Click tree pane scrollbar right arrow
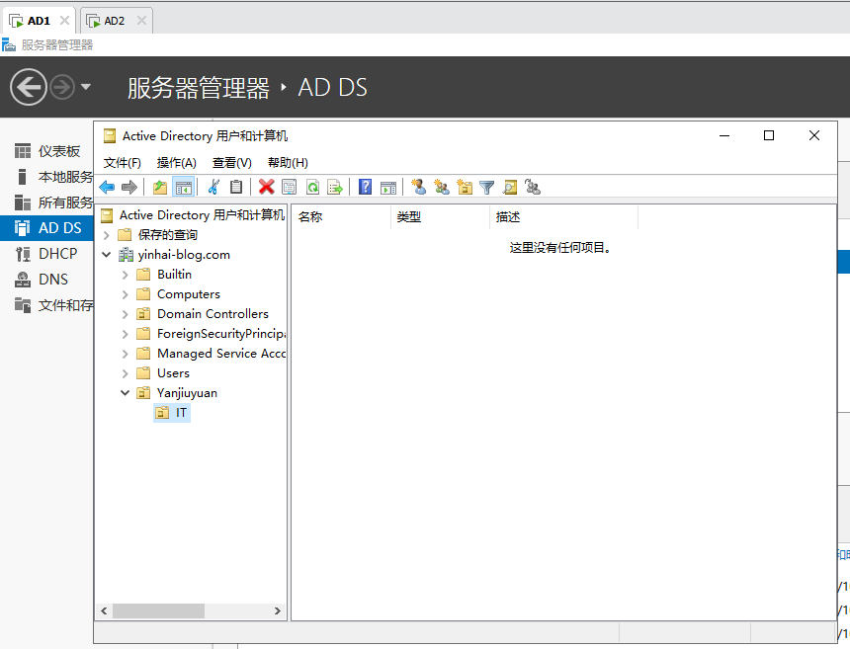The width and height of the screenshot is (850, 649). coord(278,611)
